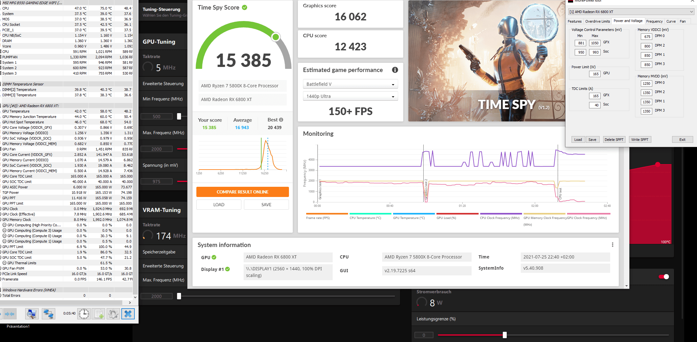The height and width of the screenshot is (342, 697).
Task: Click the GPU Hot Spot Temperature row
Action: (66, 122)
